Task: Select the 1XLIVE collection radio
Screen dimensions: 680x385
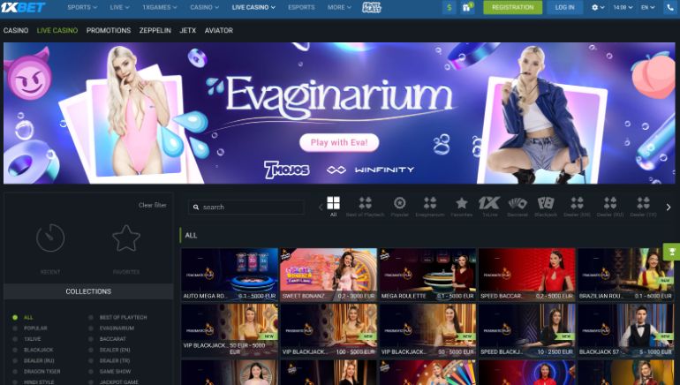Action: pyautogui.click(x=15, y=339)
